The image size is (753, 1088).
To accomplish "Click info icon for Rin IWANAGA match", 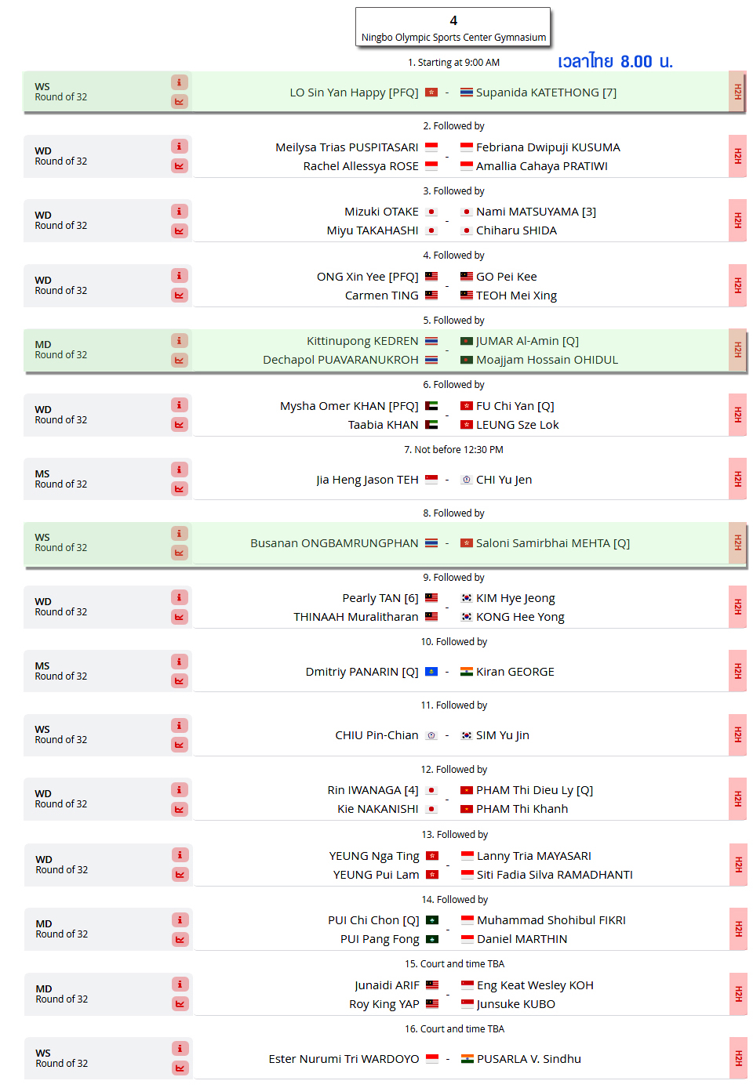I will tap(180, 789).
